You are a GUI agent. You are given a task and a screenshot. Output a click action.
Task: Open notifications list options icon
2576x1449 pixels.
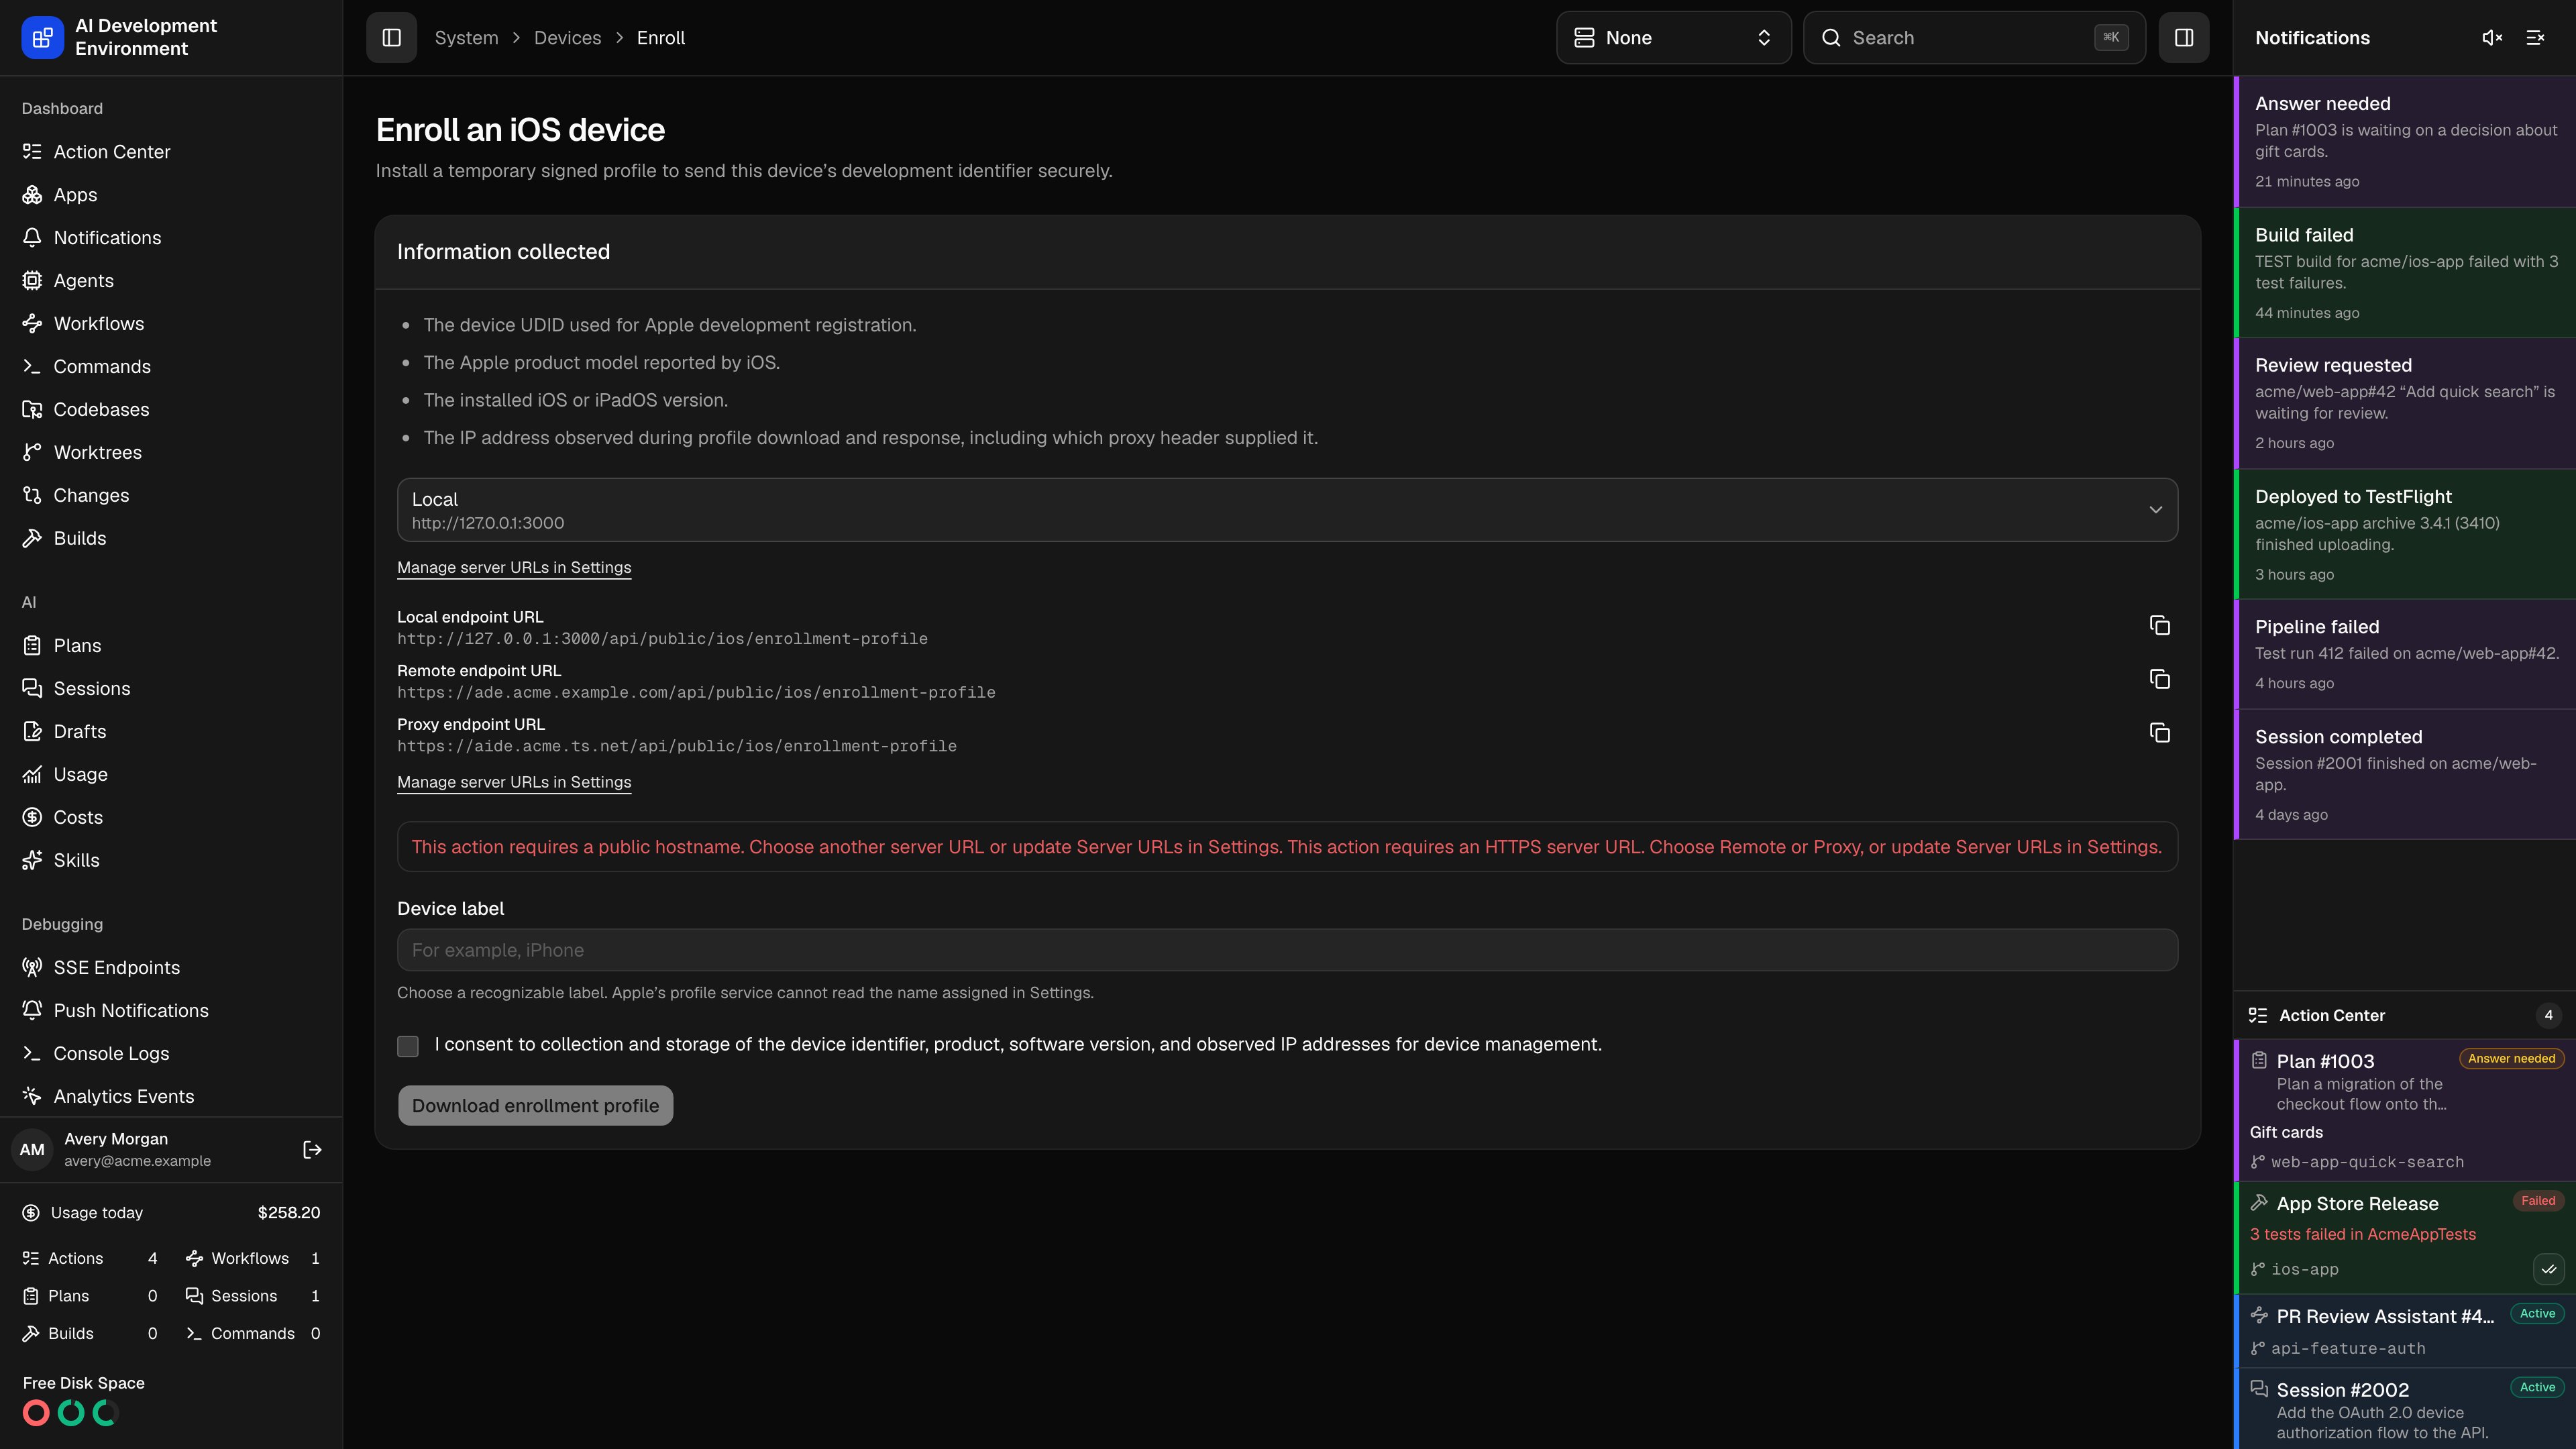pyautogui.click(x=2535, y=38)
